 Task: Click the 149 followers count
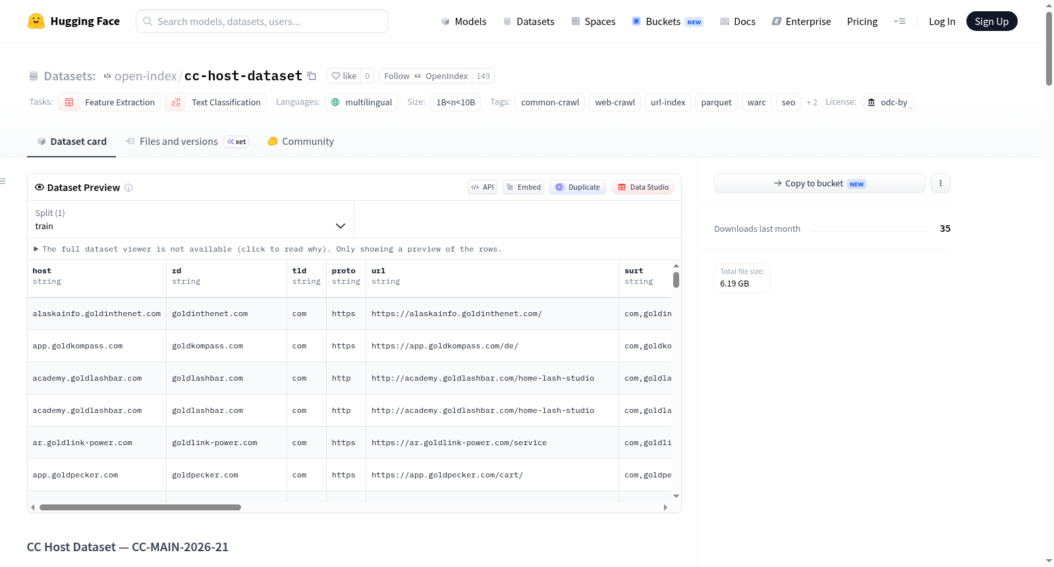pos(483,76)
